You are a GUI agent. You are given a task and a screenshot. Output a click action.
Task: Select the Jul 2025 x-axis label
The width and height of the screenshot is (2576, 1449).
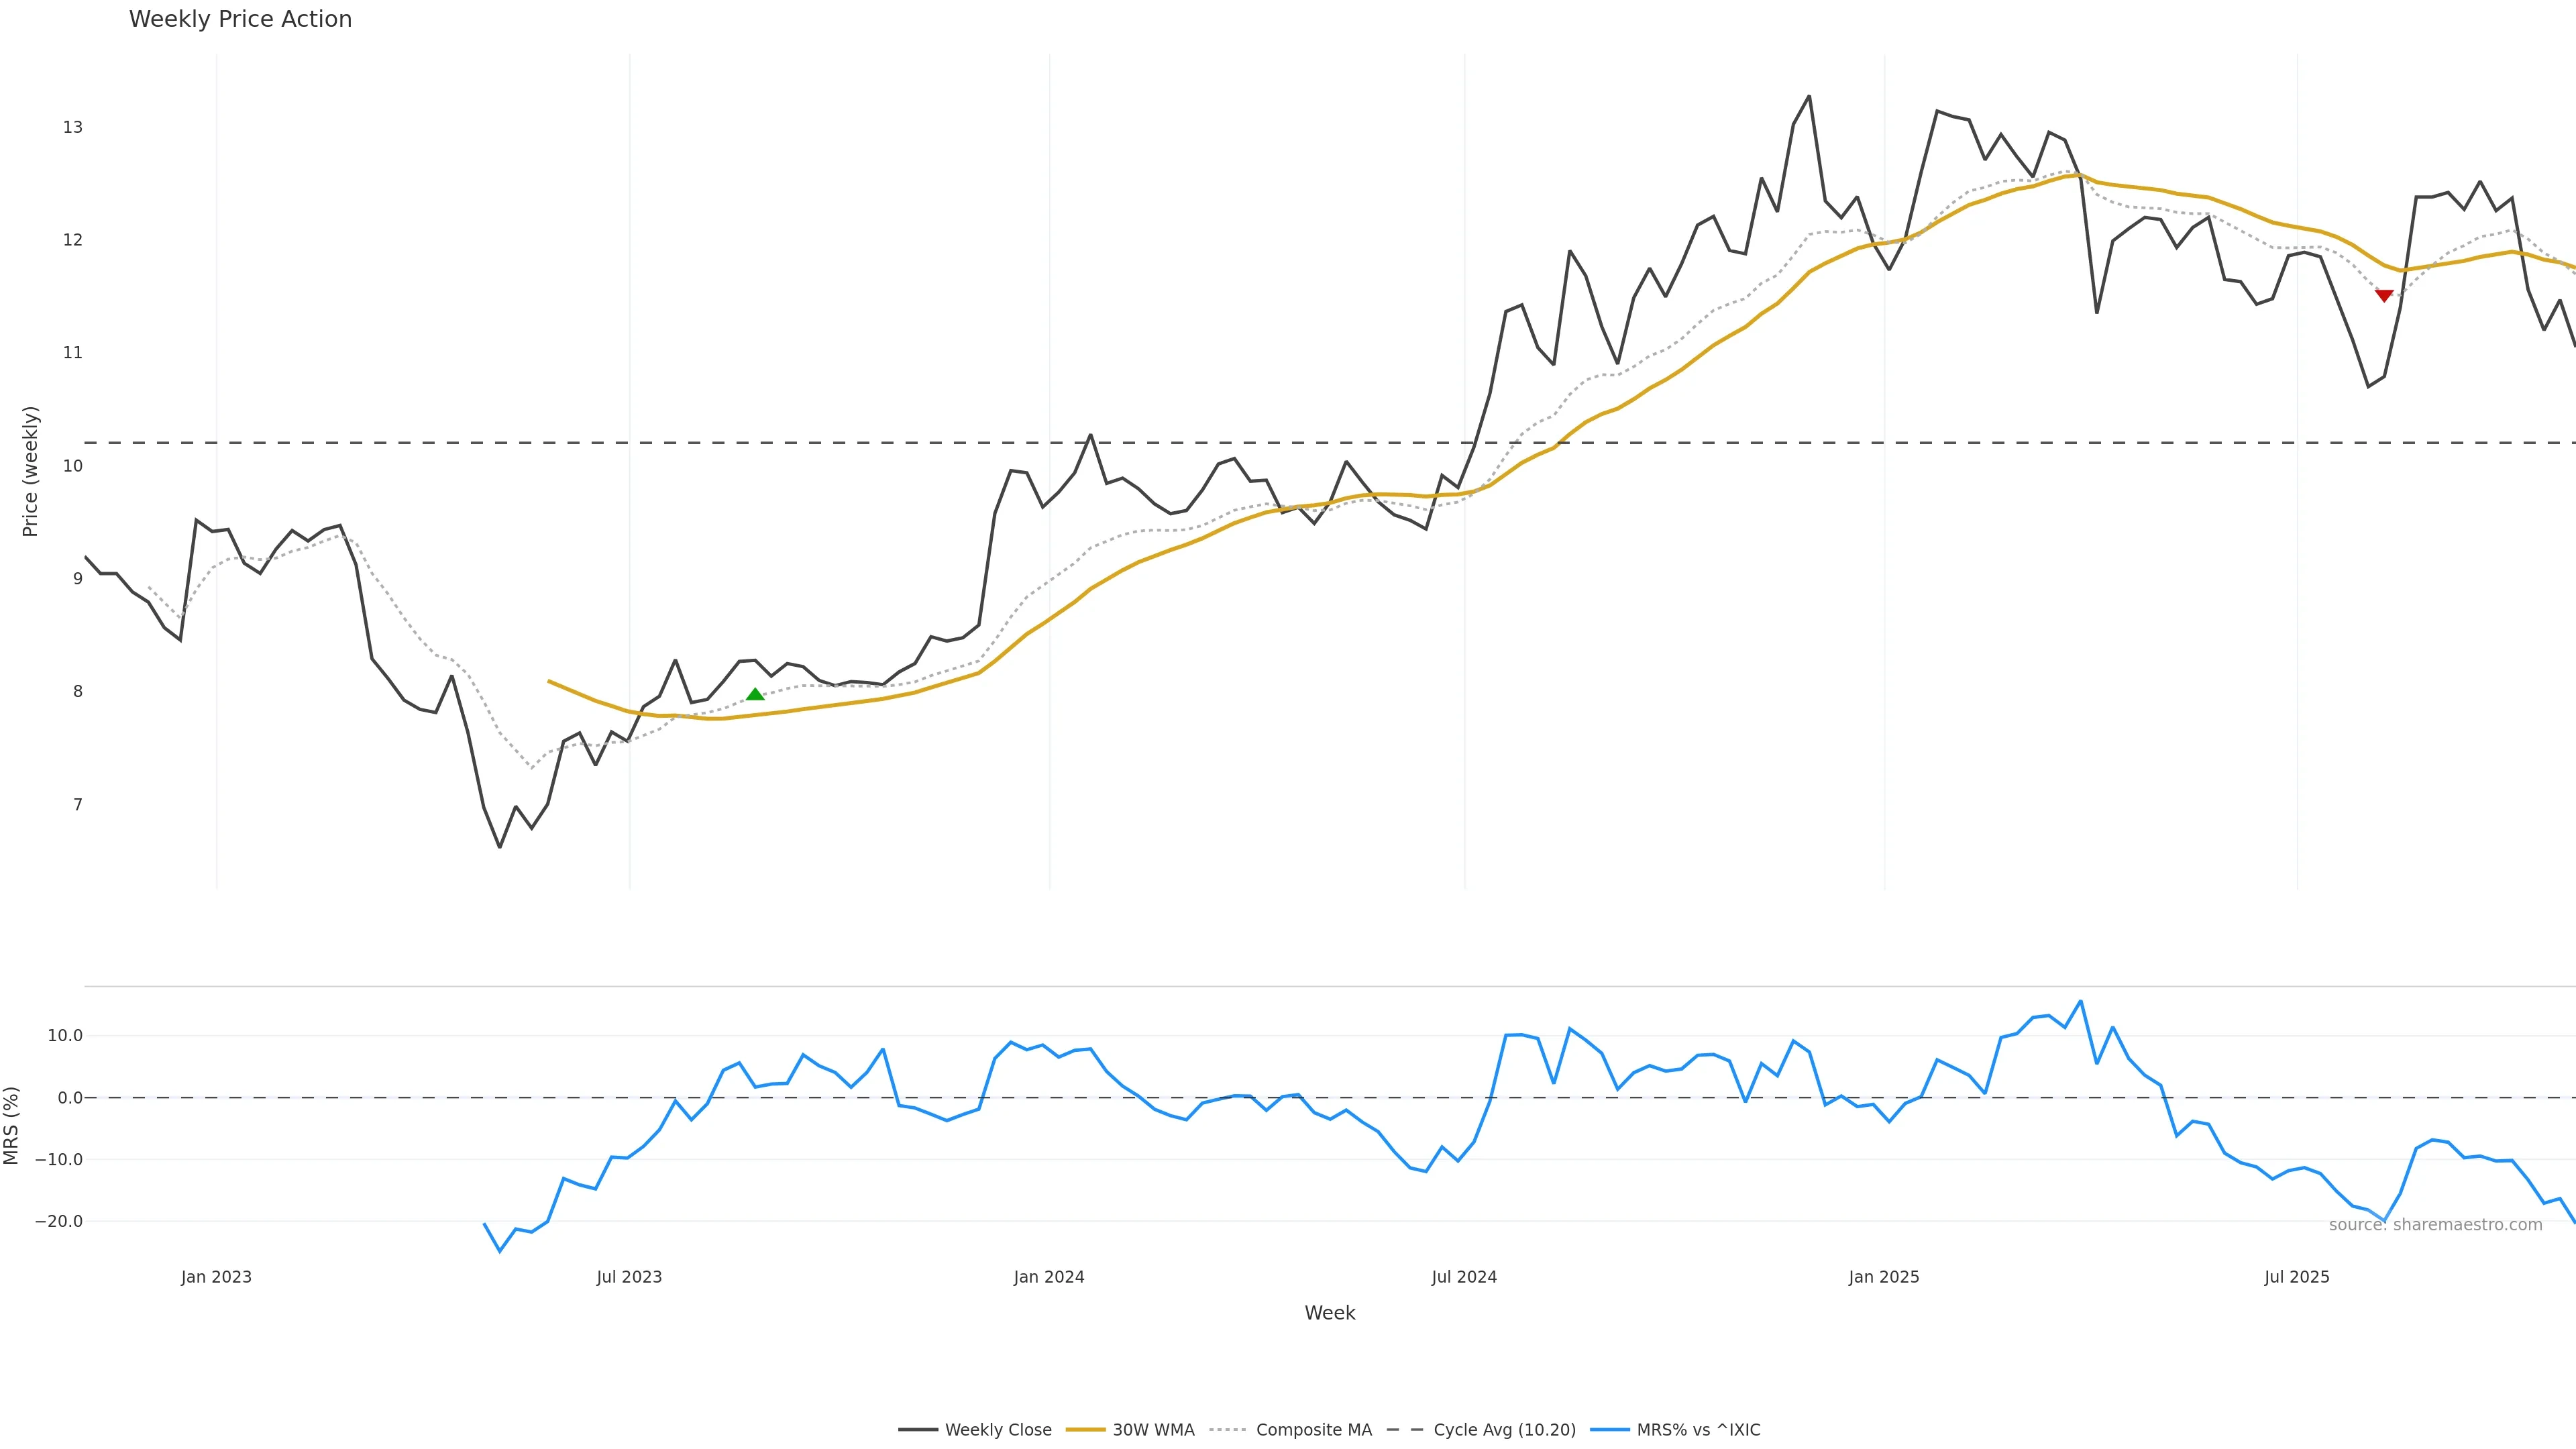[x=2296, y=1277]
